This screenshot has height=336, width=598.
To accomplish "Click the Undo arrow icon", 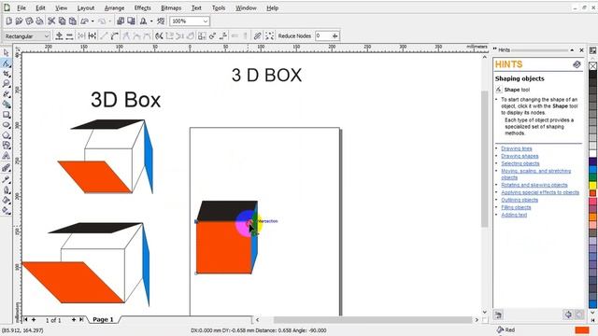I will [85, 21].
